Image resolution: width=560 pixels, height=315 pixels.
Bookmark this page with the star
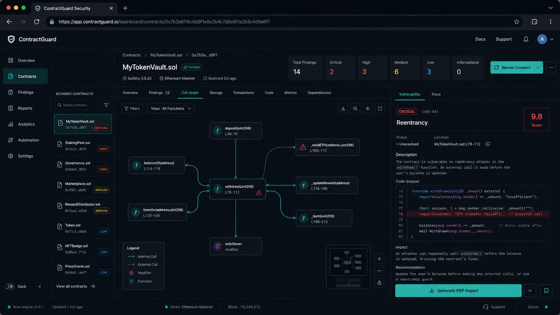click(516, 22)
